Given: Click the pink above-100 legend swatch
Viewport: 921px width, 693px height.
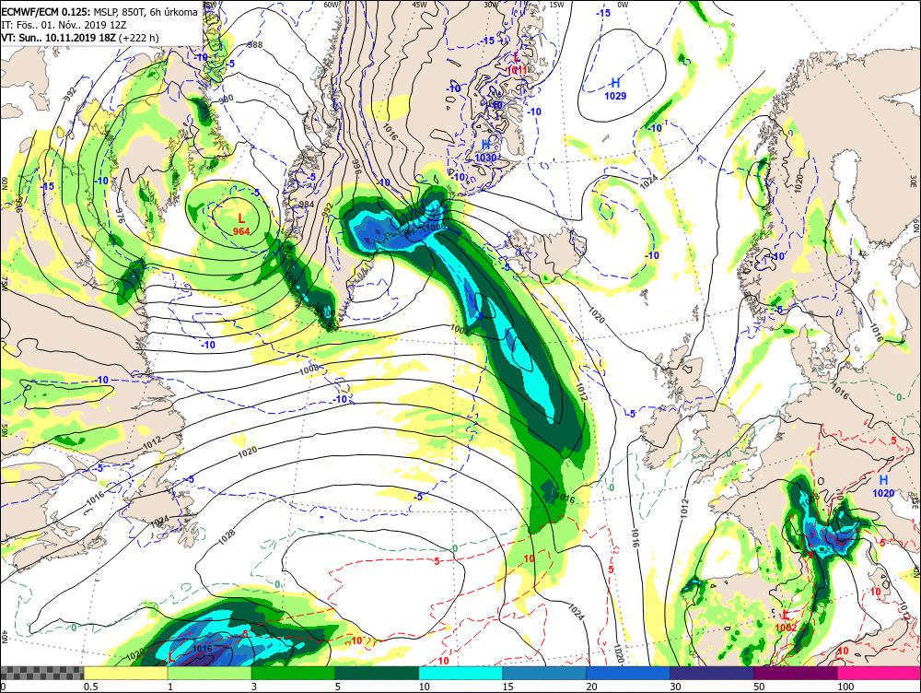Looking at the screenshot, I should pos(880,673).
